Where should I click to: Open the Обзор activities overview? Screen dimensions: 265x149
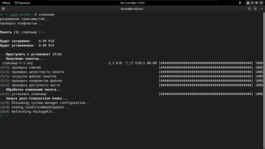(x=6, y=3)
